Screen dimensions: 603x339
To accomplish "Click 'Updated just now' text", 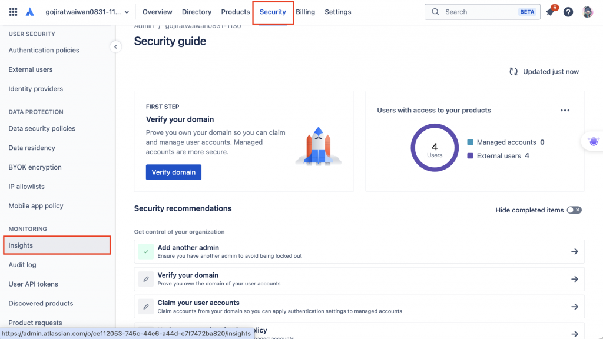I will tap(551, 71).
